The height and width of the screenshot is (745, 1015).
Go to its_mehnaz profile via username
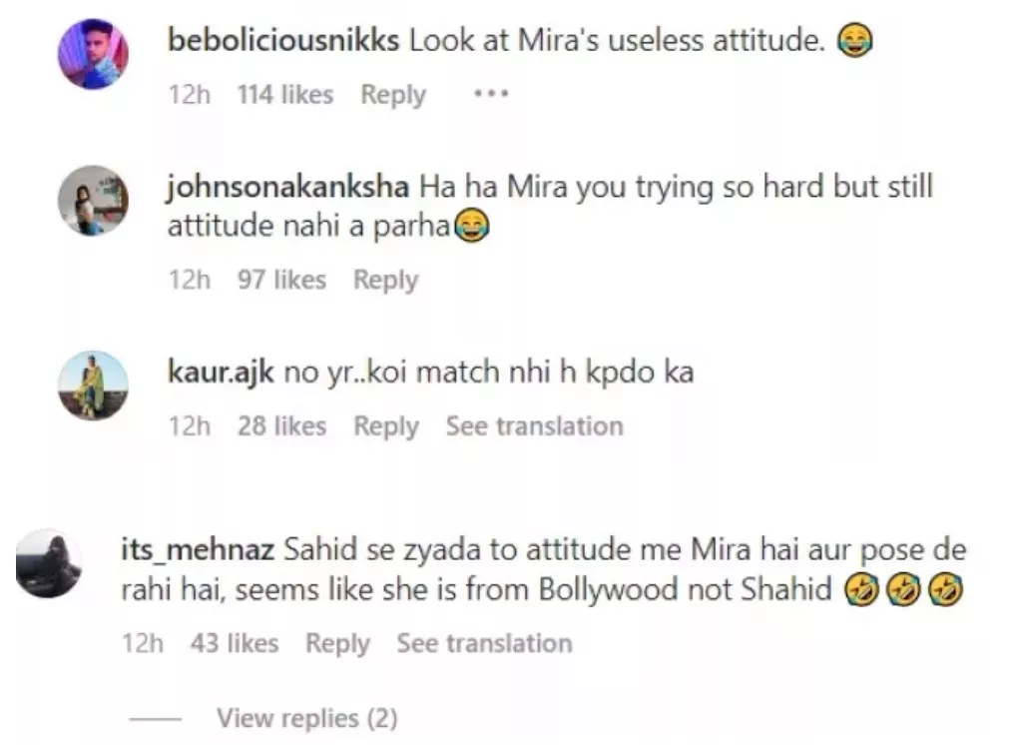[198, 550]
